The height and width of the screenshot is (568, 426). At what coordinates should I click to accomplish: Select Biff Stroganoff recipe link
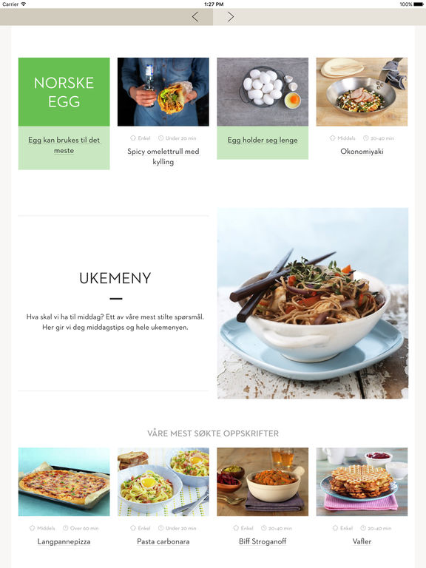pos(263,541)
